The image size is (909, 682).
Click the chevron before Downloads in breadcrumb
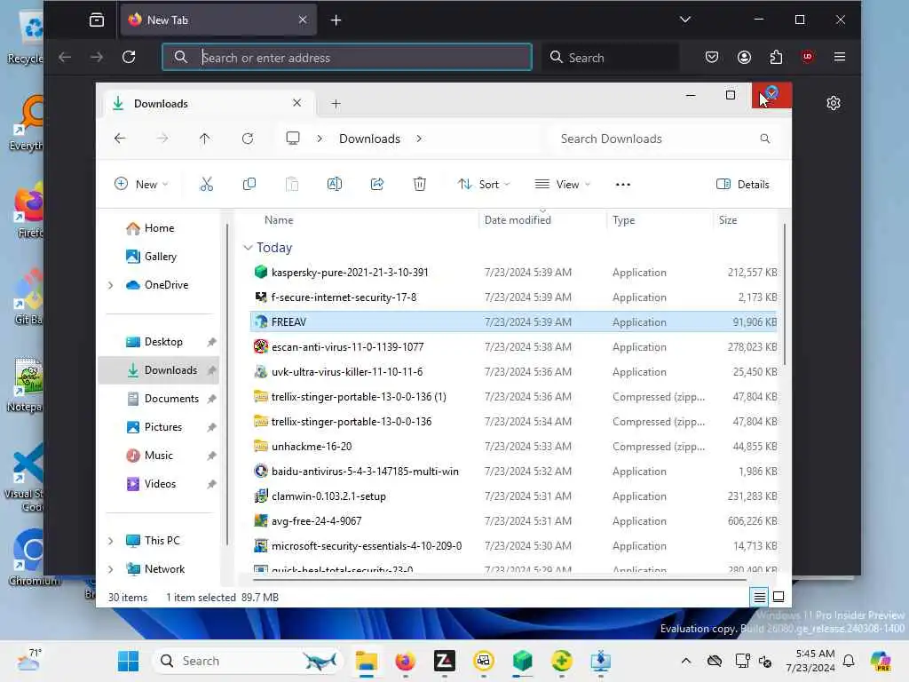[320, 139]
